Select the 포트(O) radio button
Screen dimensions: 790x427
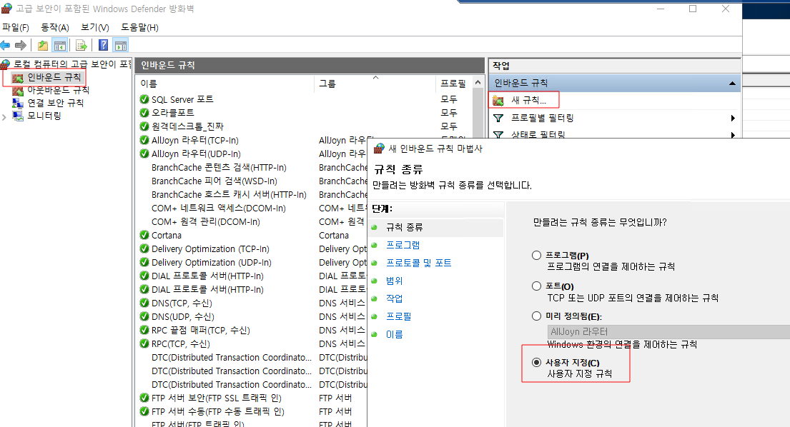click(x=537, y=286)
